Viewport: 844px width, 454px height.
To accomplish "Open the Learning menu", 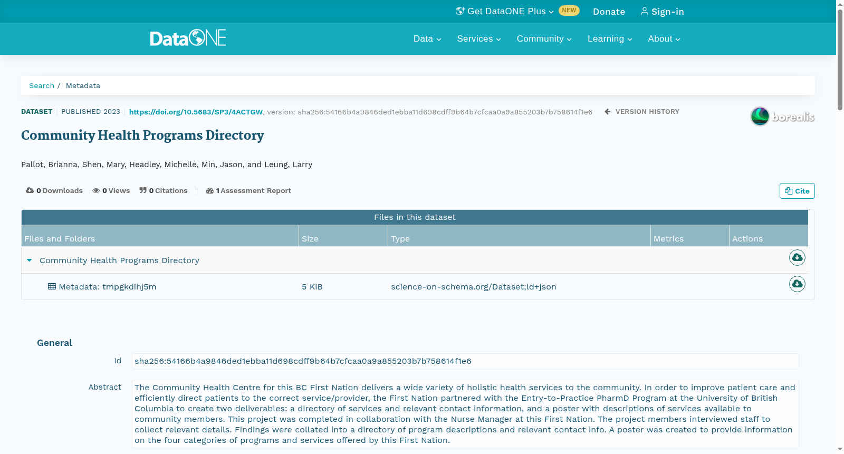I will click(610, 38).
